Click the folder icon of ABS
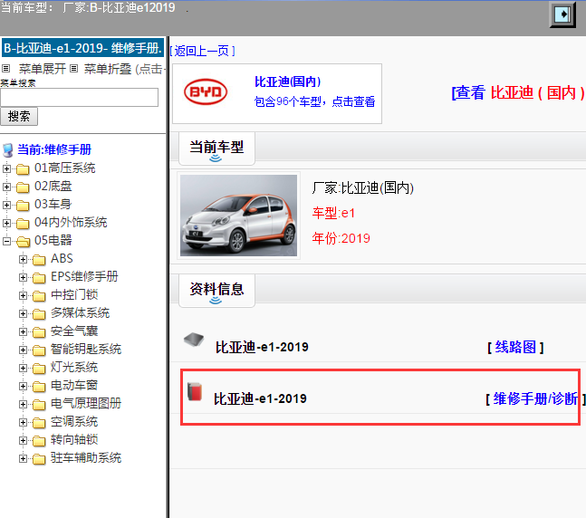The width and height of the screenshot is (586, 518). tap(39, 260)
